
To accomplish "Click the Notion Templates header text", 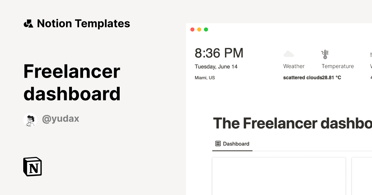I will pyautogui.click(x=83, y=24).
